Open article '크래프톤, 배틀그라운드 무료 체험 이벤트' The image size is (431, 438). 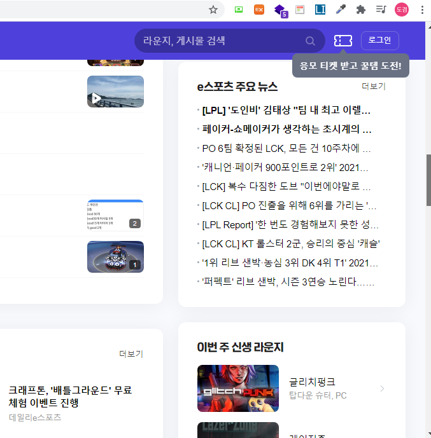pyautogui.click(x=70, y=397)
